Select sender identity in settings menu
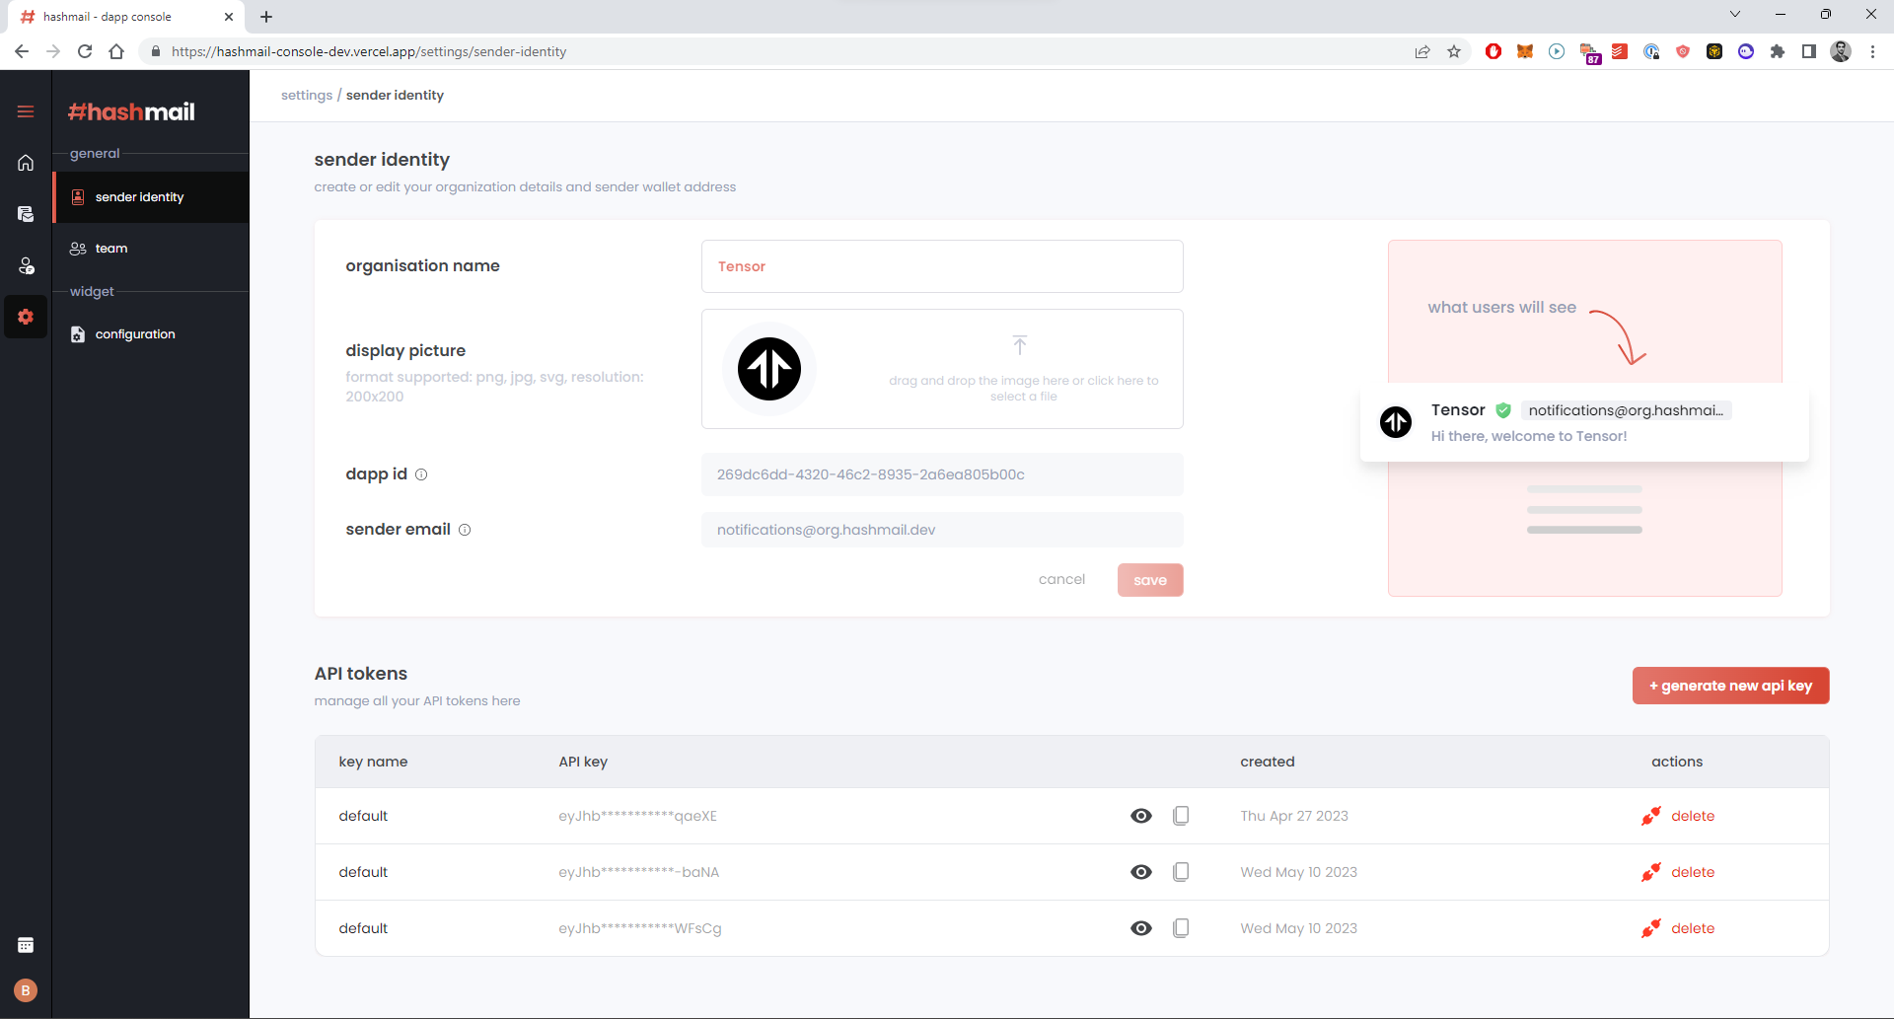Screen dimensions: 1894x1019 tap(151, 197)
